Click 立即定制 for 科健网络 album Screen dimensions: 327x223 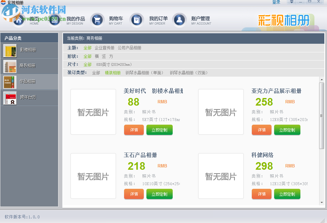pos(287,194)
